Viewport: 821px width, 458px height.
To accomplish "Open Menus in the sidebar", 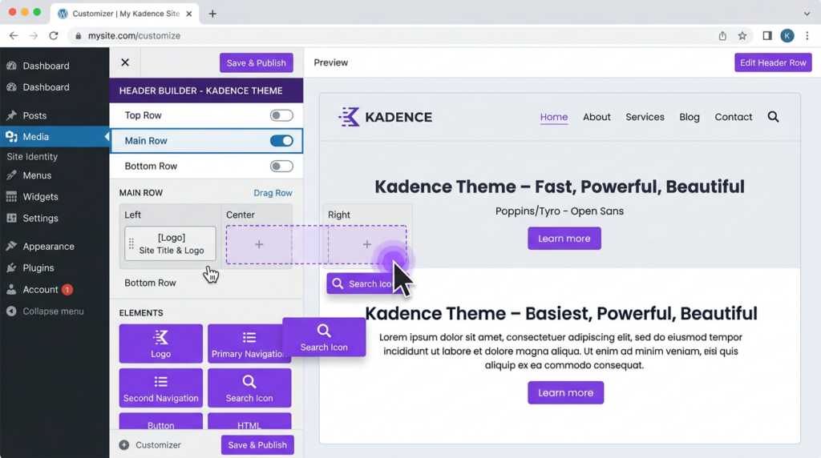I will (x=37, y=175).
